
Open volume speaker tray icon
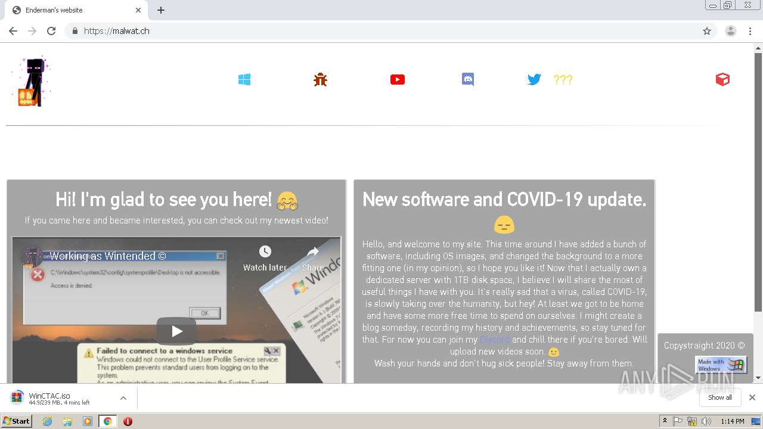(706, 421)
